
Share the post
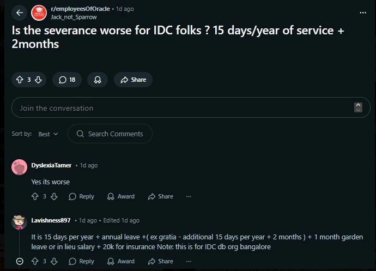[133, 80]
